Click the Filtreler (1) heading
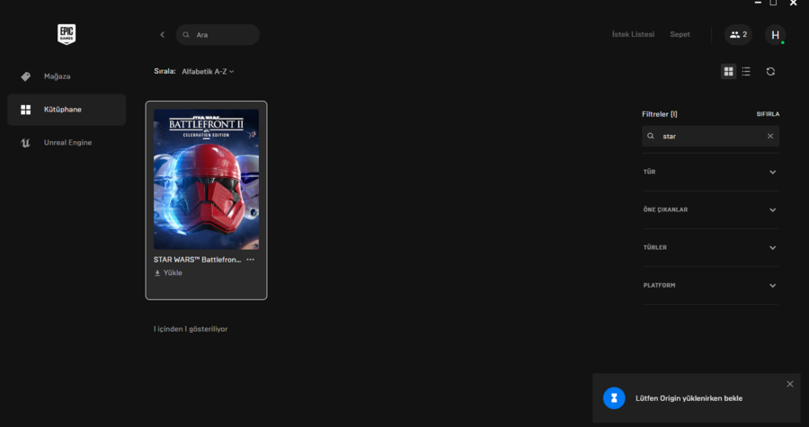Viewport: 809px width, 427px height. 660,114
